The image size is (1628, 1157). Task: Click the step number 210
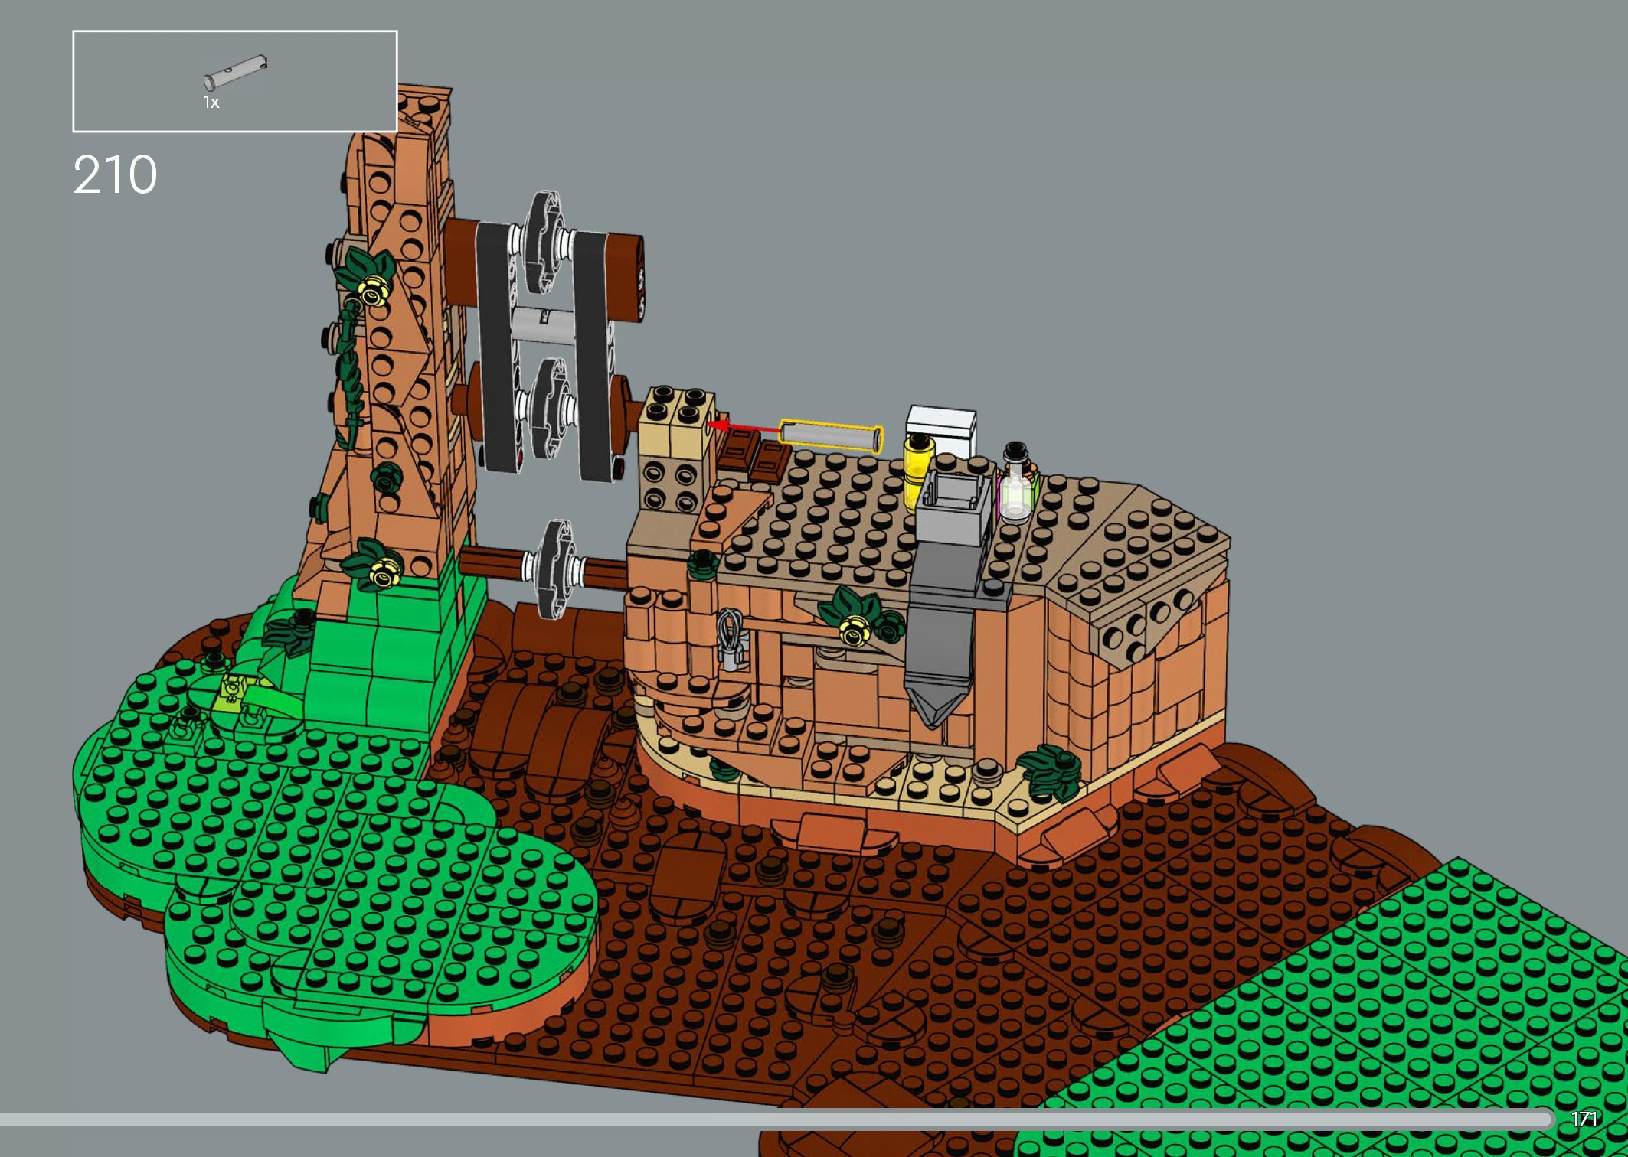[115, 175]
